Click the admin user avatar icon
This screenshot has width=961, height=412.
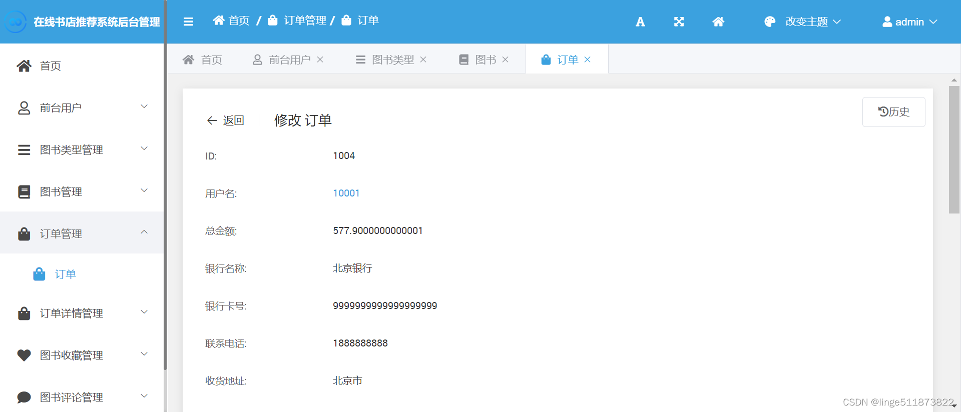coord(887,22)
